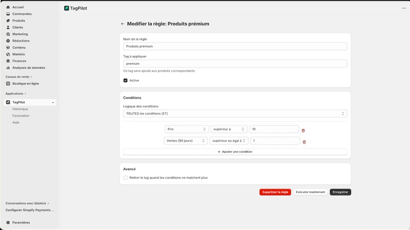Click the Exécuter maintenant button

point(311,192)
